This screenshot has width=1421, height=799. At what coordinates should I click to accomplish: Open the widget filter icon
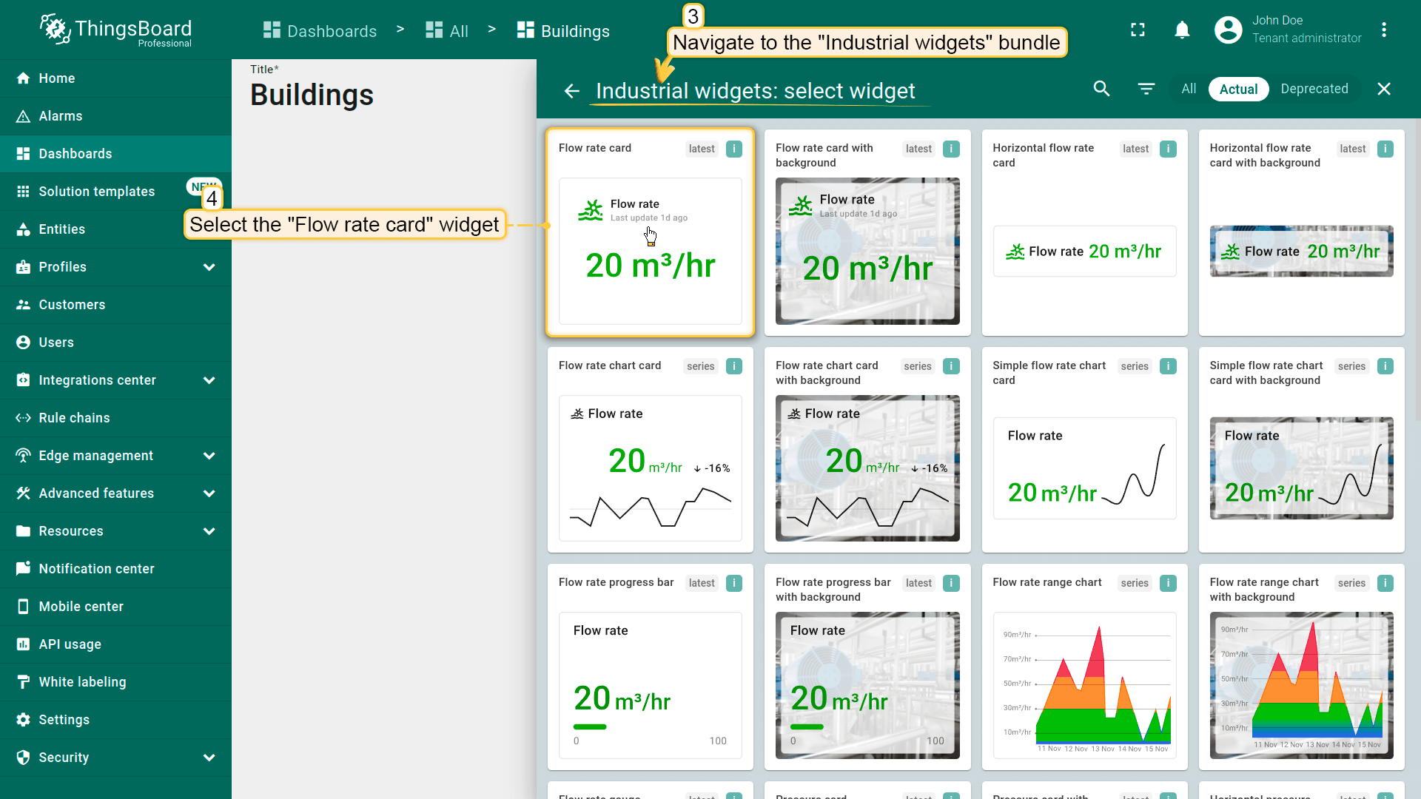[1146, 89]
